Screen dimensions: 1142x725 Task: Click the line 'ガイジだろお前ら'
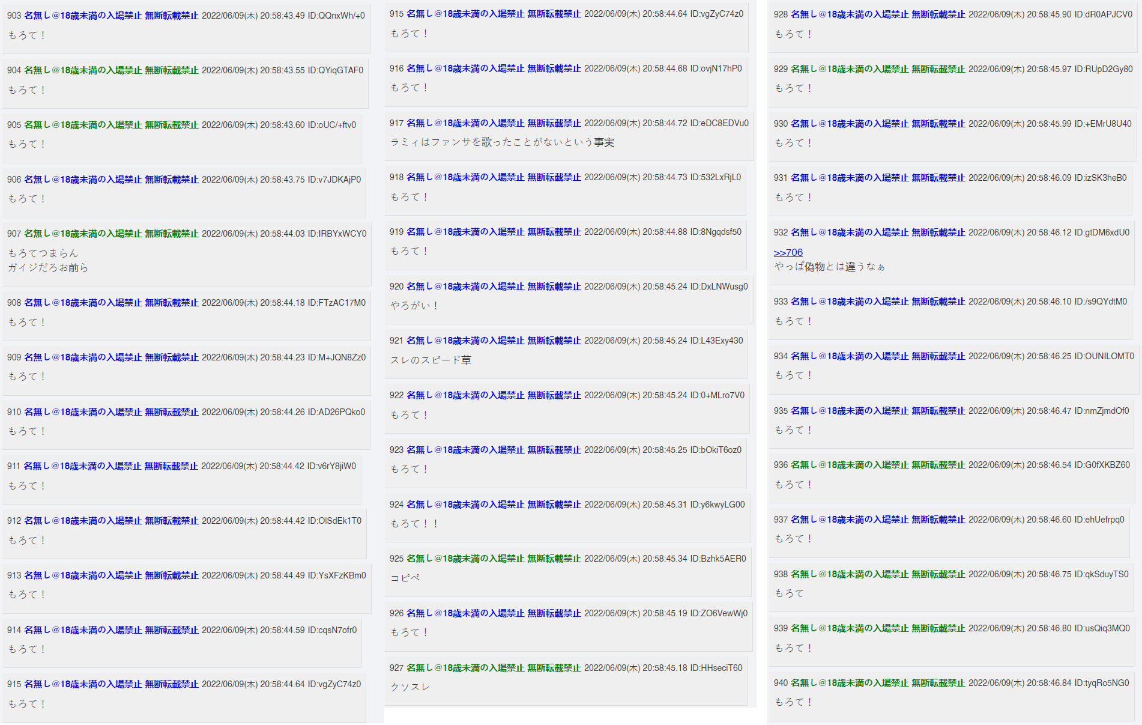tap(48, 268)
